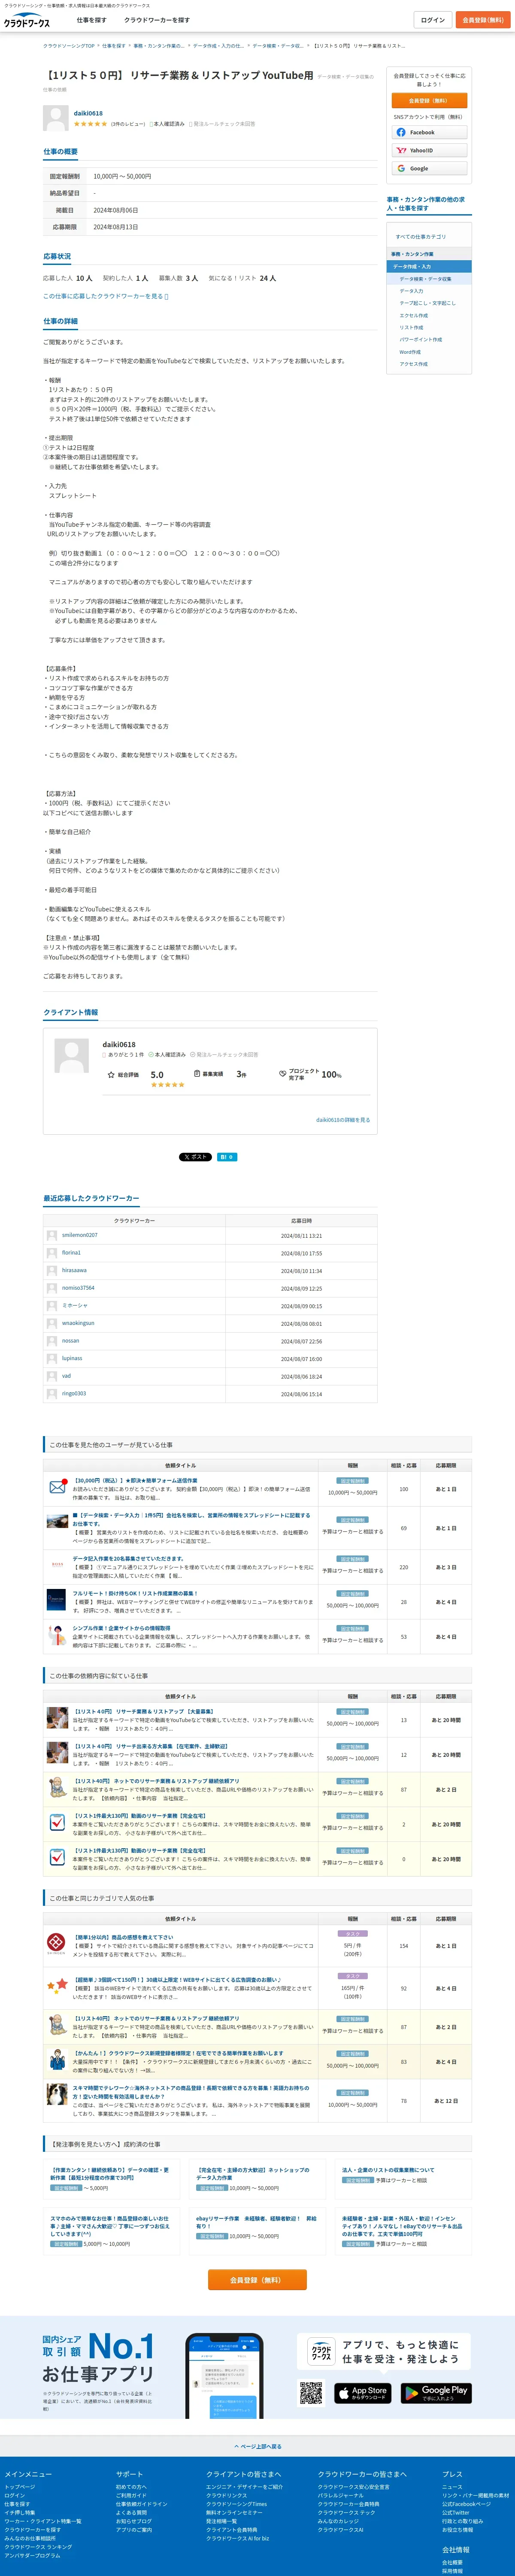Open the footer 公式Twitter link
Image resolution: width=515 pixels, height=2576 pixels.
pyautogui.click(x=456, y=2513)
